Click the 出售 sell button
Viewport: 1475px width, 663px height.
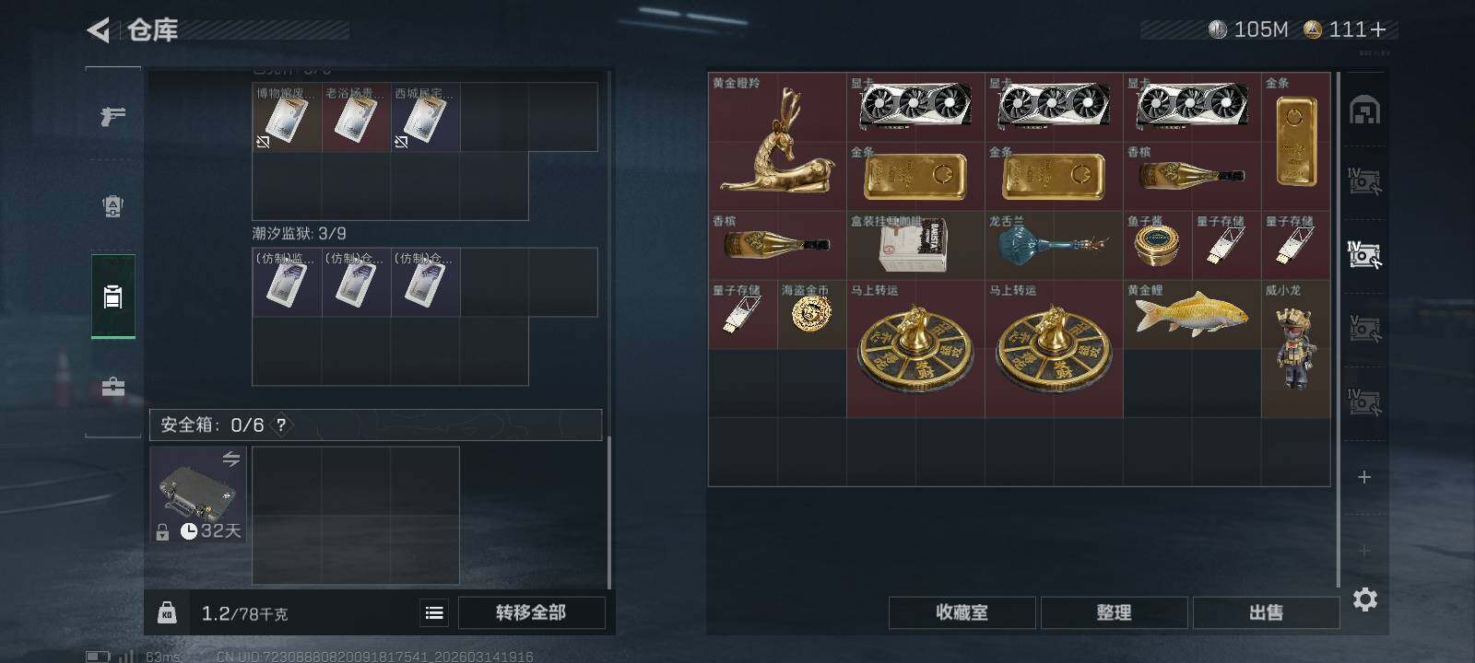click(1266, 612)
